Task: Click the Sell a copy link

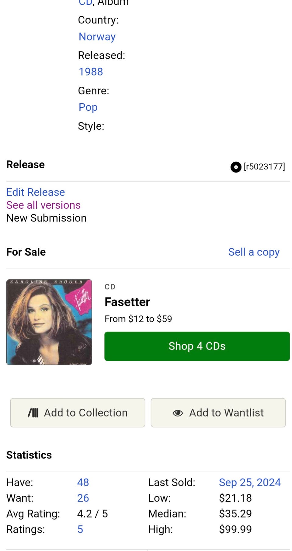Action: [254, 252]
